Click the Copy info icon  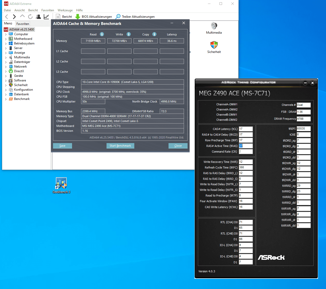point(154,34)
